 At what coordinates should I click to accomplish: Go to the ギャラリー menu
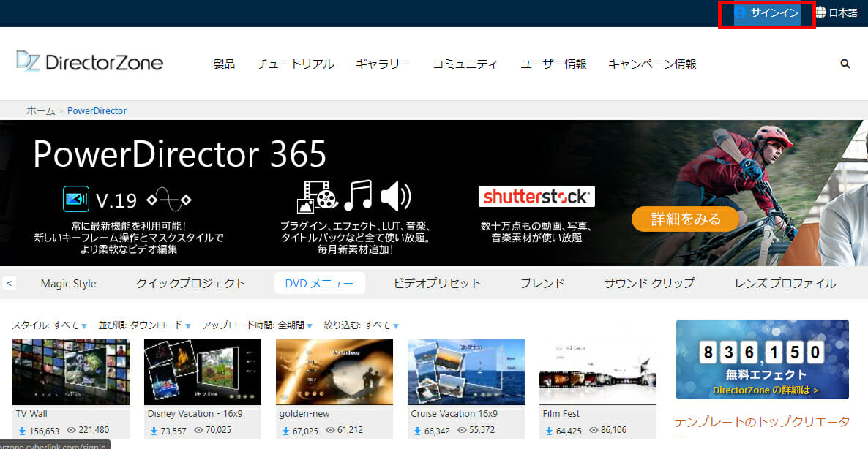point(383,64)
